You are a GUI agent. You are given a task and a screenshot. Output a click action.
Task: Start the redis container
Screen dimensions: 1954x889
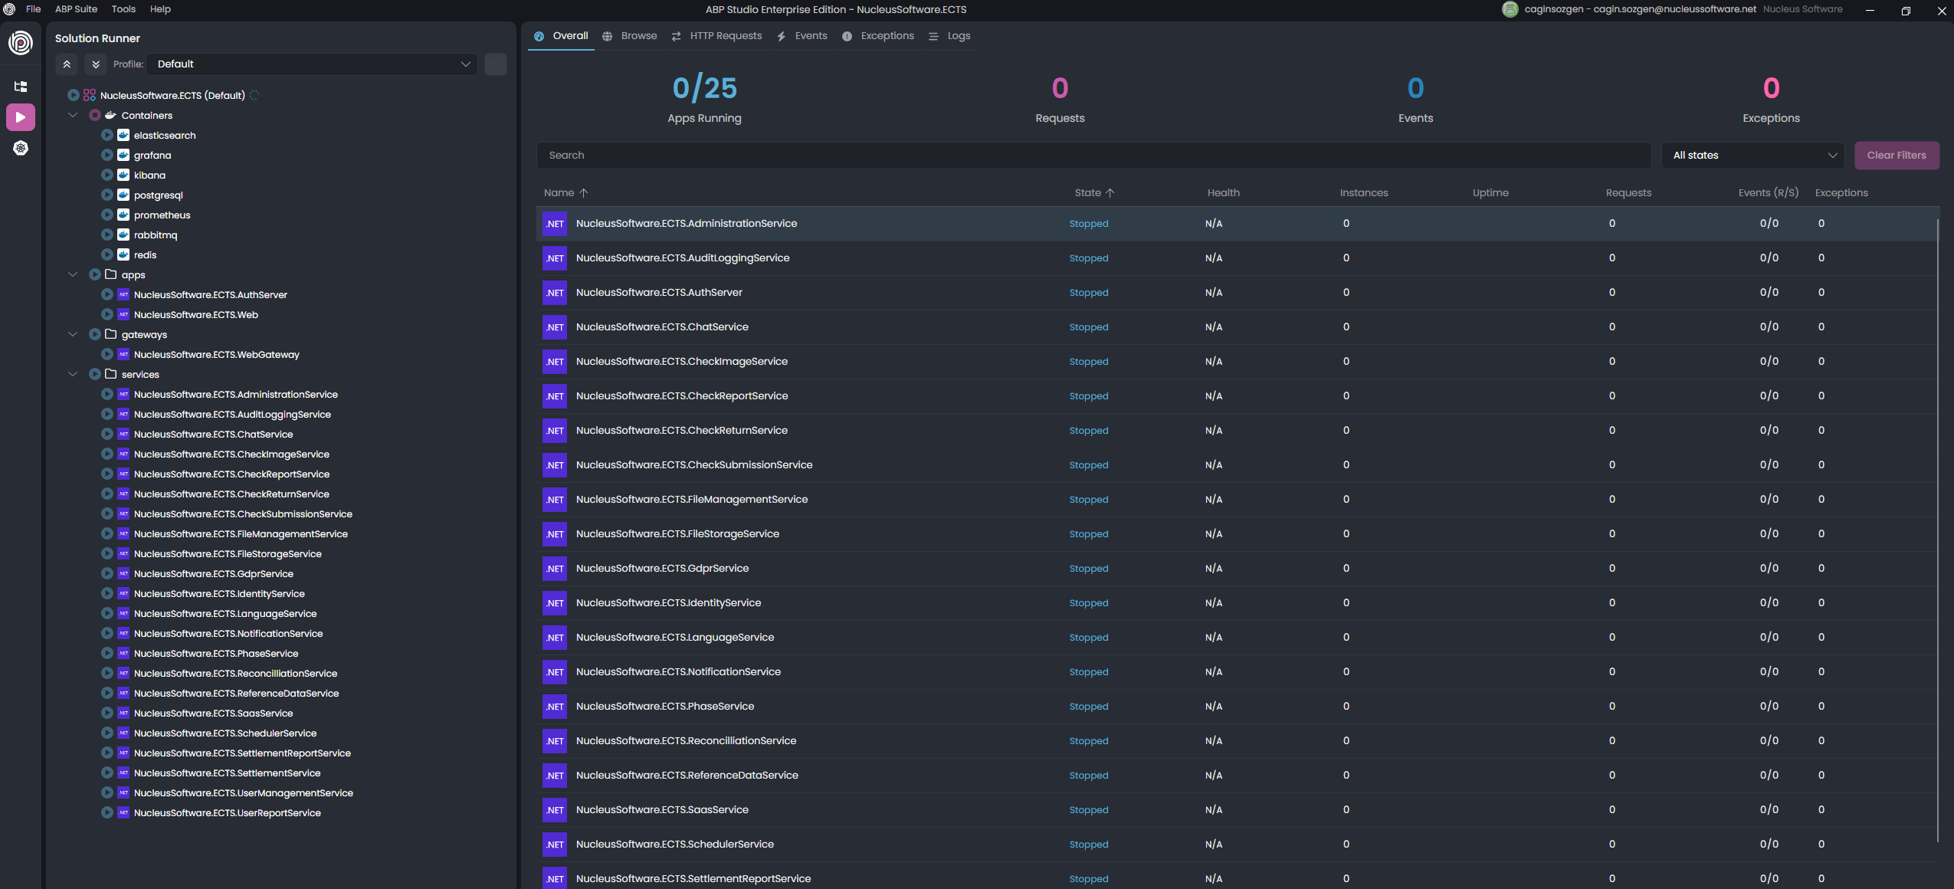[x=107, y=255]
